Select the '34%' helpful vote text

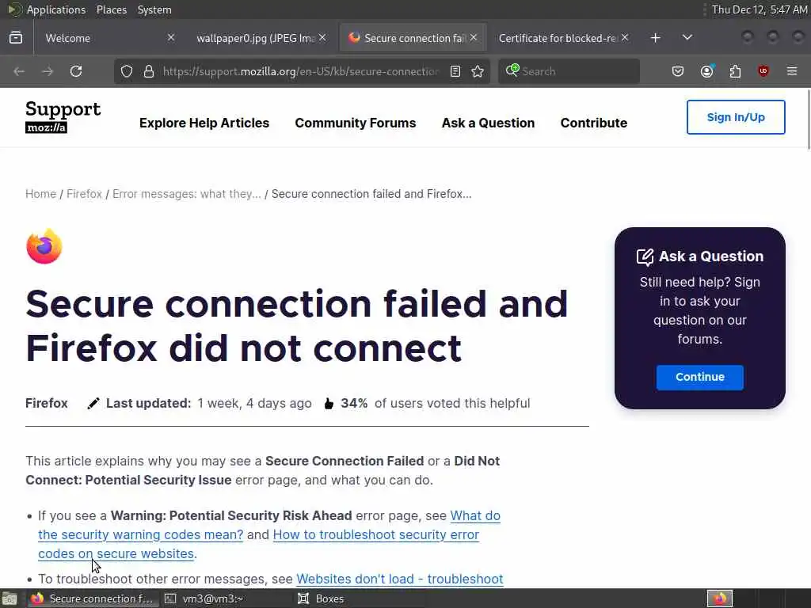click(x=354, y=403)
